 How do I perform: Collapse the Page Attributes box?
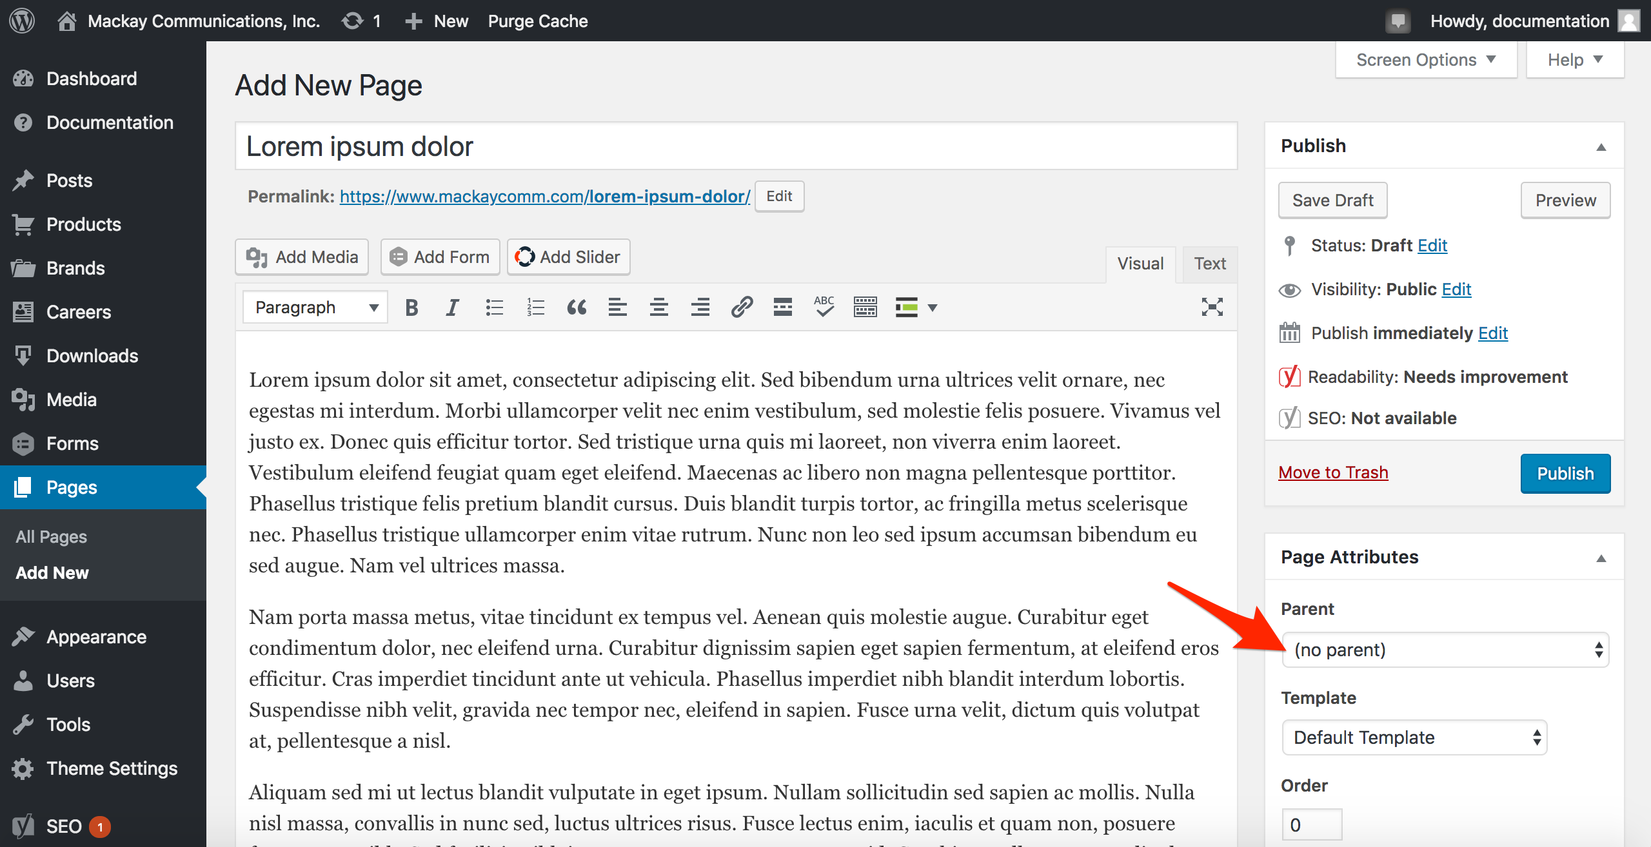click(1601, 558)
